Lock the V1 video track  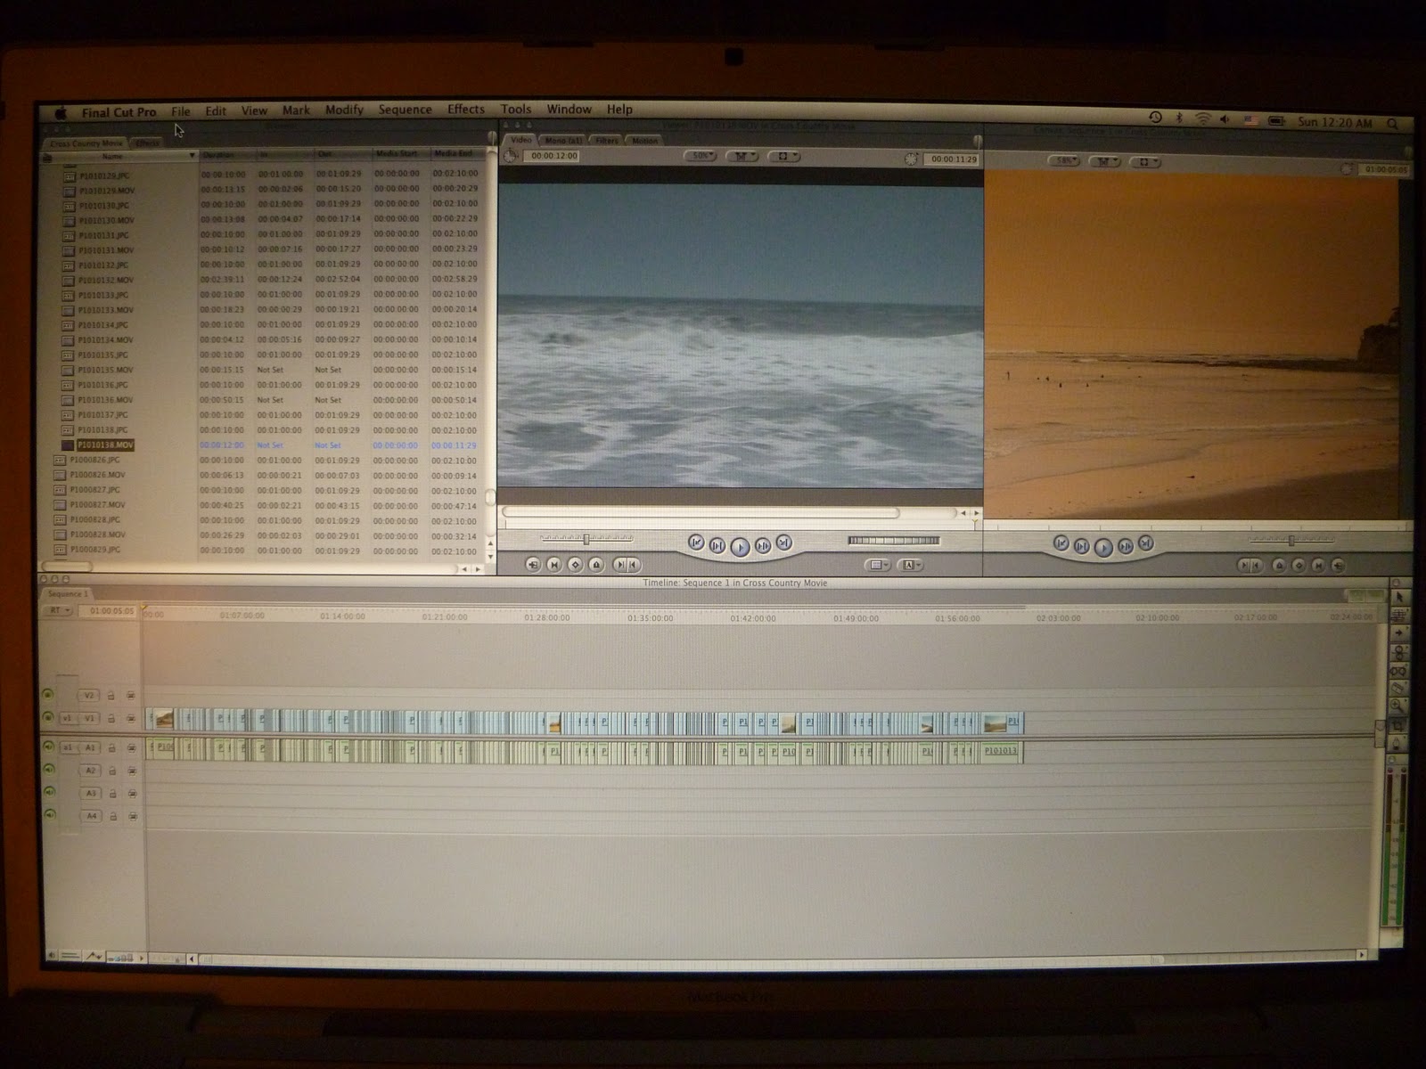coord(111,718)
